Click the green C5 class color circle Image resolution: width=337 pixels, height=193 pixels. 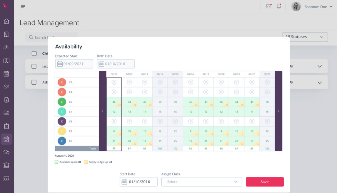coord(62,102)
